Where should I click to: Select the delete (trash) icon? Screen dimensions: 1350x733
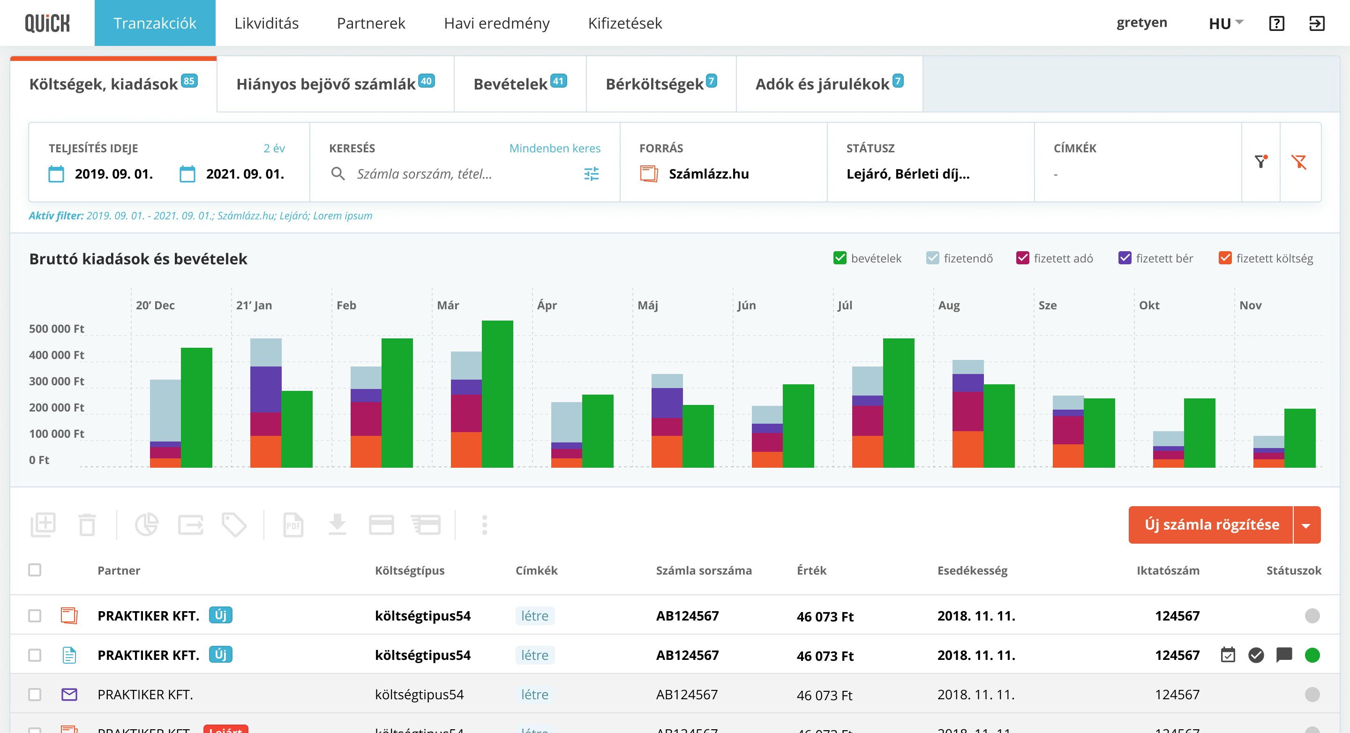click(x=87, y=524)
